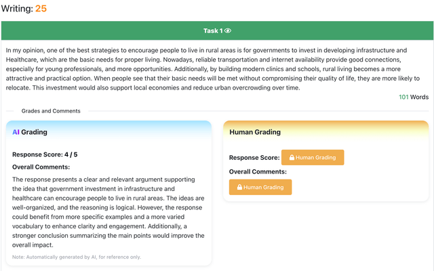The width and height of the screenshot is (434, 271).
Task: Click the Writing score 25
Action: 41,9
